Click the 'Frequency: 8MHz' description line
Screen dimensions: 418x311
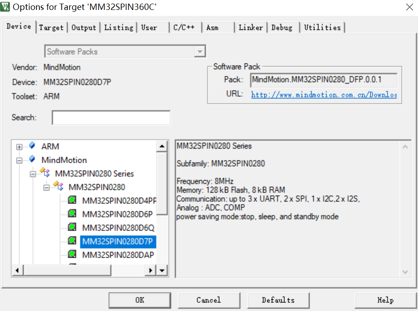click(205, 181)
